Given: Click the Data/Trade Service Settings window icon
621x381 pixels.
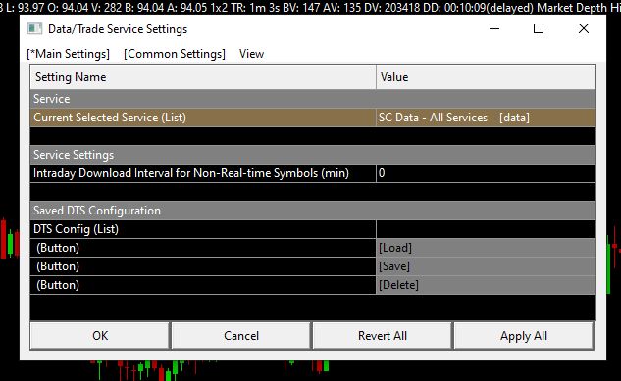Looking at the screenshot, I should 34,28.
